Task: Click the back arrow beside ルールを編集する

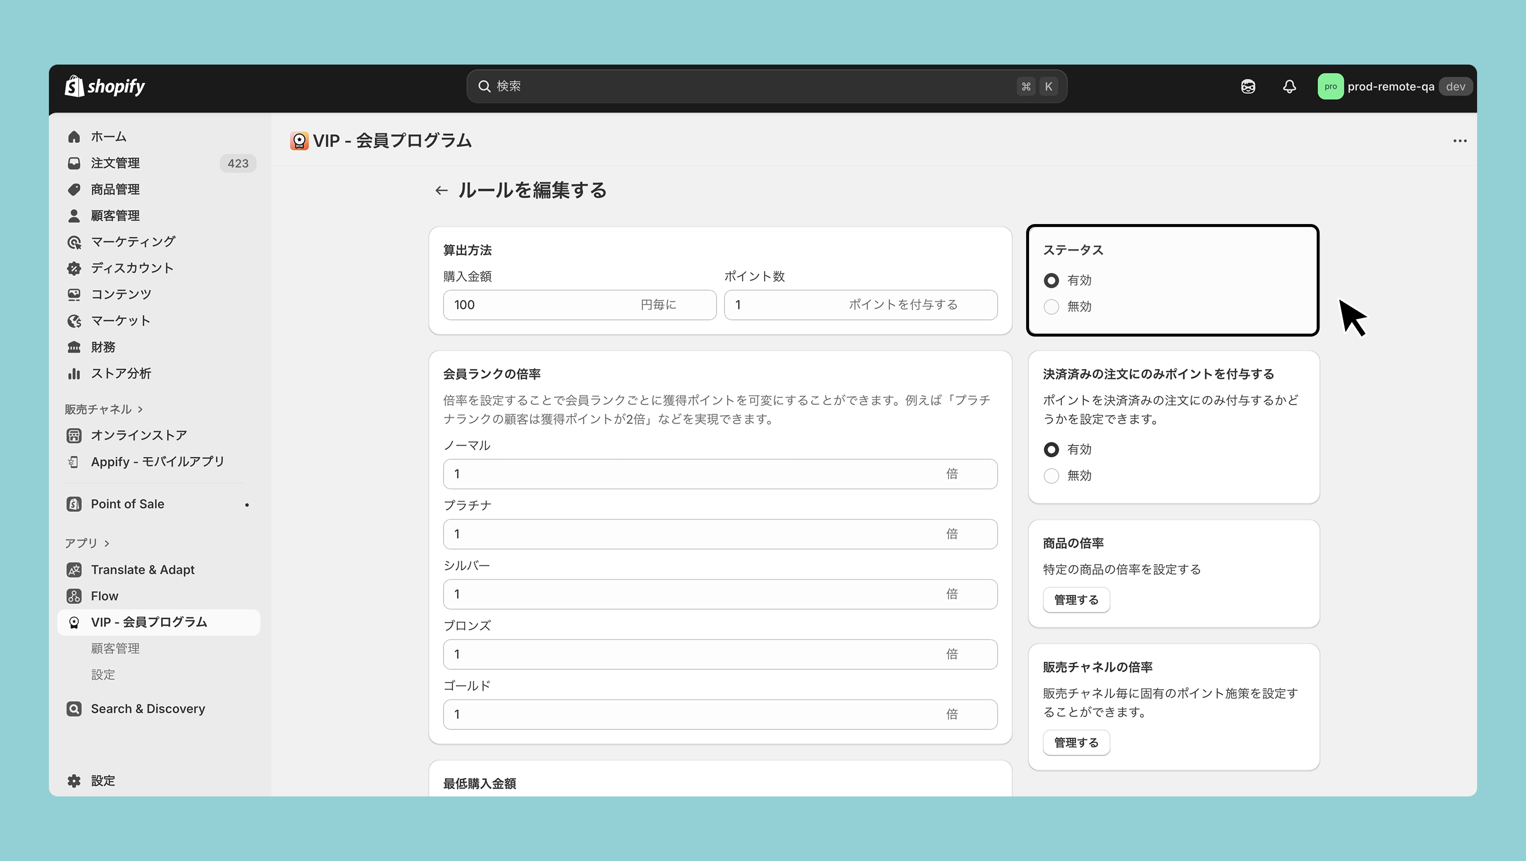Action: click(441, 190)
